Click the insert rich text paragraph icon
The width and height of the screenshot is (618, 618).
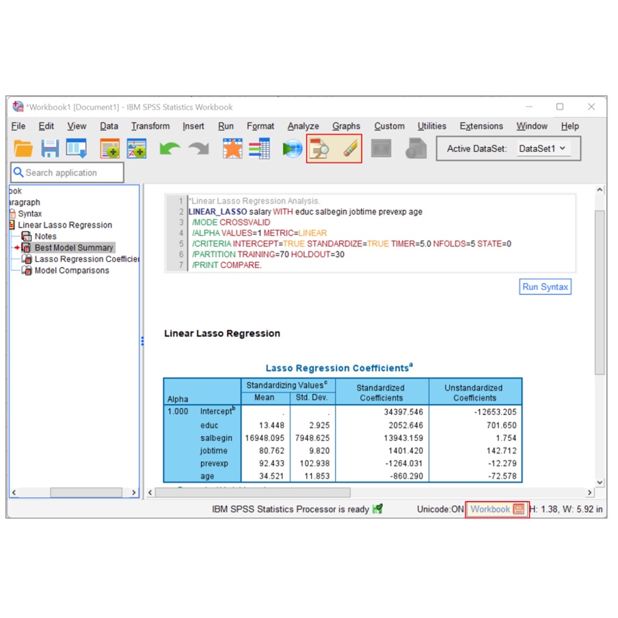pos(136,148)
